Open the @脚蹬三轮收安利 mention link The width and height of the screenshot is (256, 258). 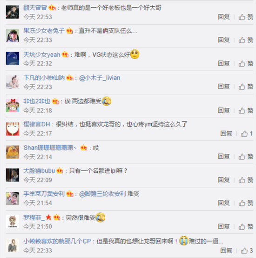[x=102, y=194]
